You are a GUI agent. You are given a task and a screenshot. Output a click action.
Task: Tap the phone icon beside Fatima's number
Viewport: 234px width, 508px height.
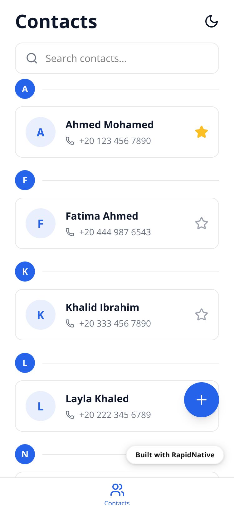[x=70, y=232]
